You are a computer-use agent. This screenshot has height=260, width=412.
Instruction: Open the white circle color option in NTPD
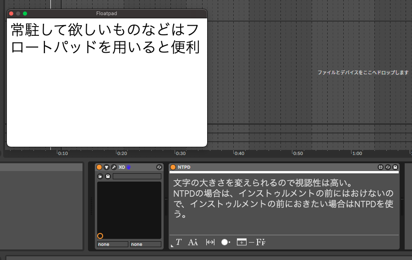click(225, 242)
